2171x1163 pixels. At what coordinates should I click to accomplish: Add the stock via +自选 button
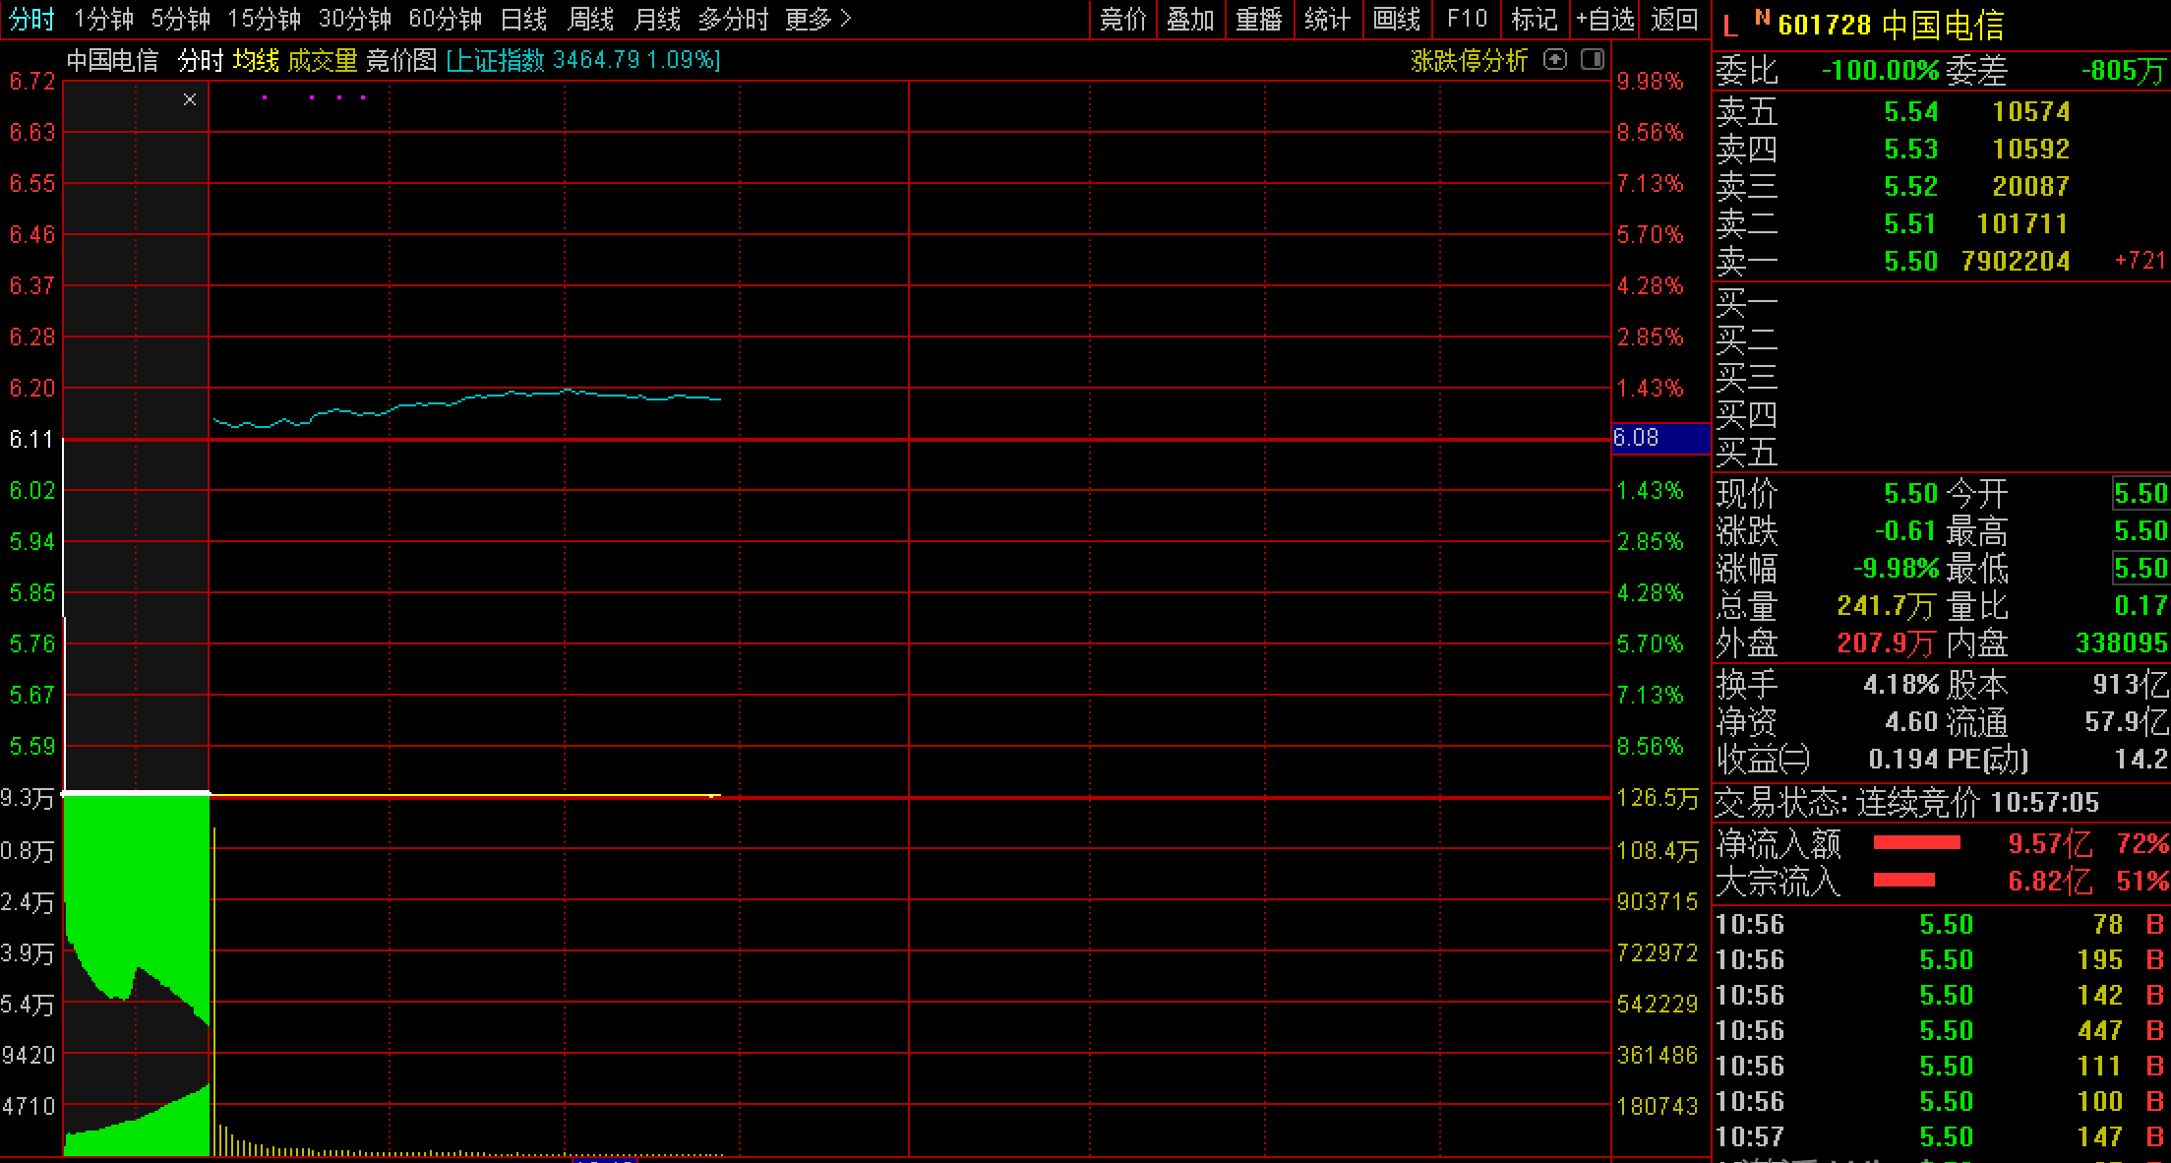pos(1604,19)
